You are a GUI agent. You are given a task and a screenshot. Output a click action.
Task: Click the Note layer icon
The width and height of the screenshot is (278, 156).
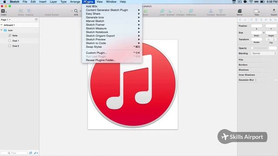click(x=10, y=36)
